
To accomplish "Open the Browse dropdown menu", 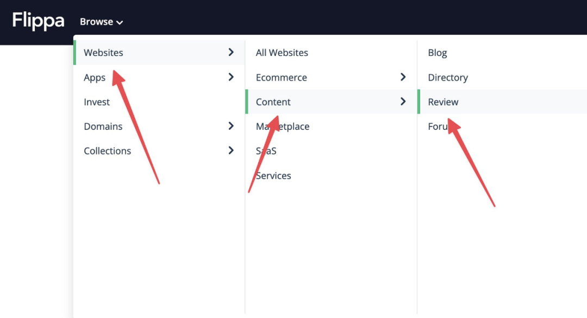I will [x=101, y=22].
